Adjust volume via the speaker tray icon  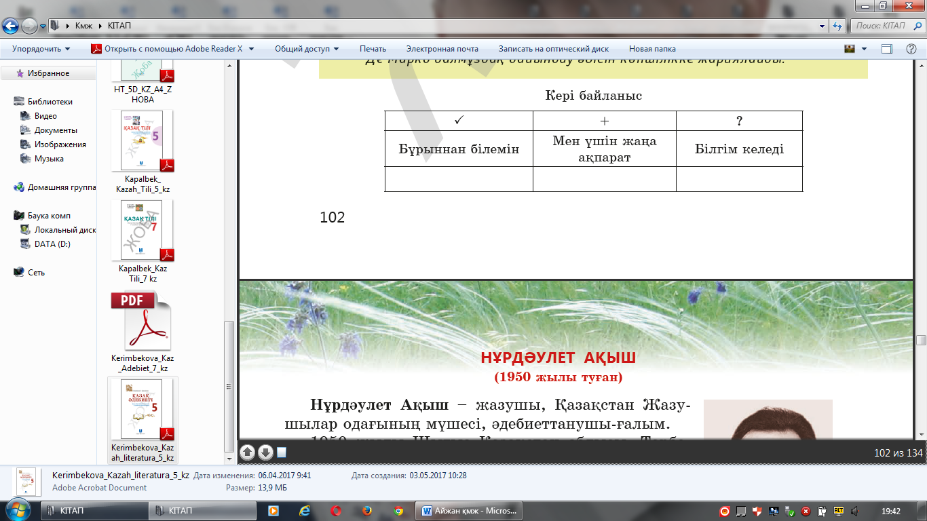tap(855, 511)
